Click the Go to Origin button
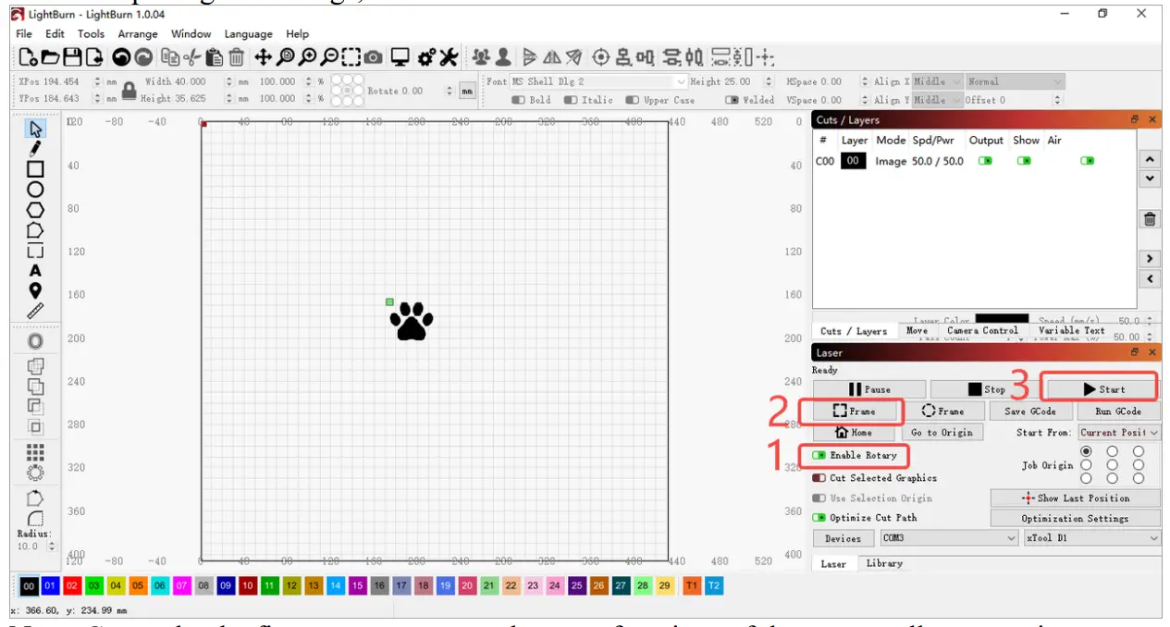Image resolution: width=1170 pixels, height=627 pixels. point(941,432)
